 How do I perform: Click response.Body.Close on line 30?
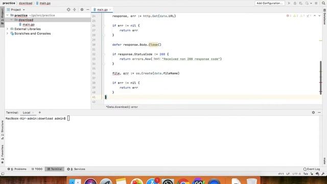click(x=142, y=44)
